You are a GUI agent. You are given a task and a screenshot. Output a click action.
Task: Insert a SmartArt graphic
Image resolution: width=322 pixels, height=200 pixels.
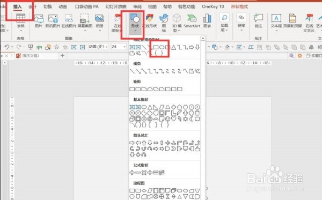pyautogui.click(x=192, y=21)
